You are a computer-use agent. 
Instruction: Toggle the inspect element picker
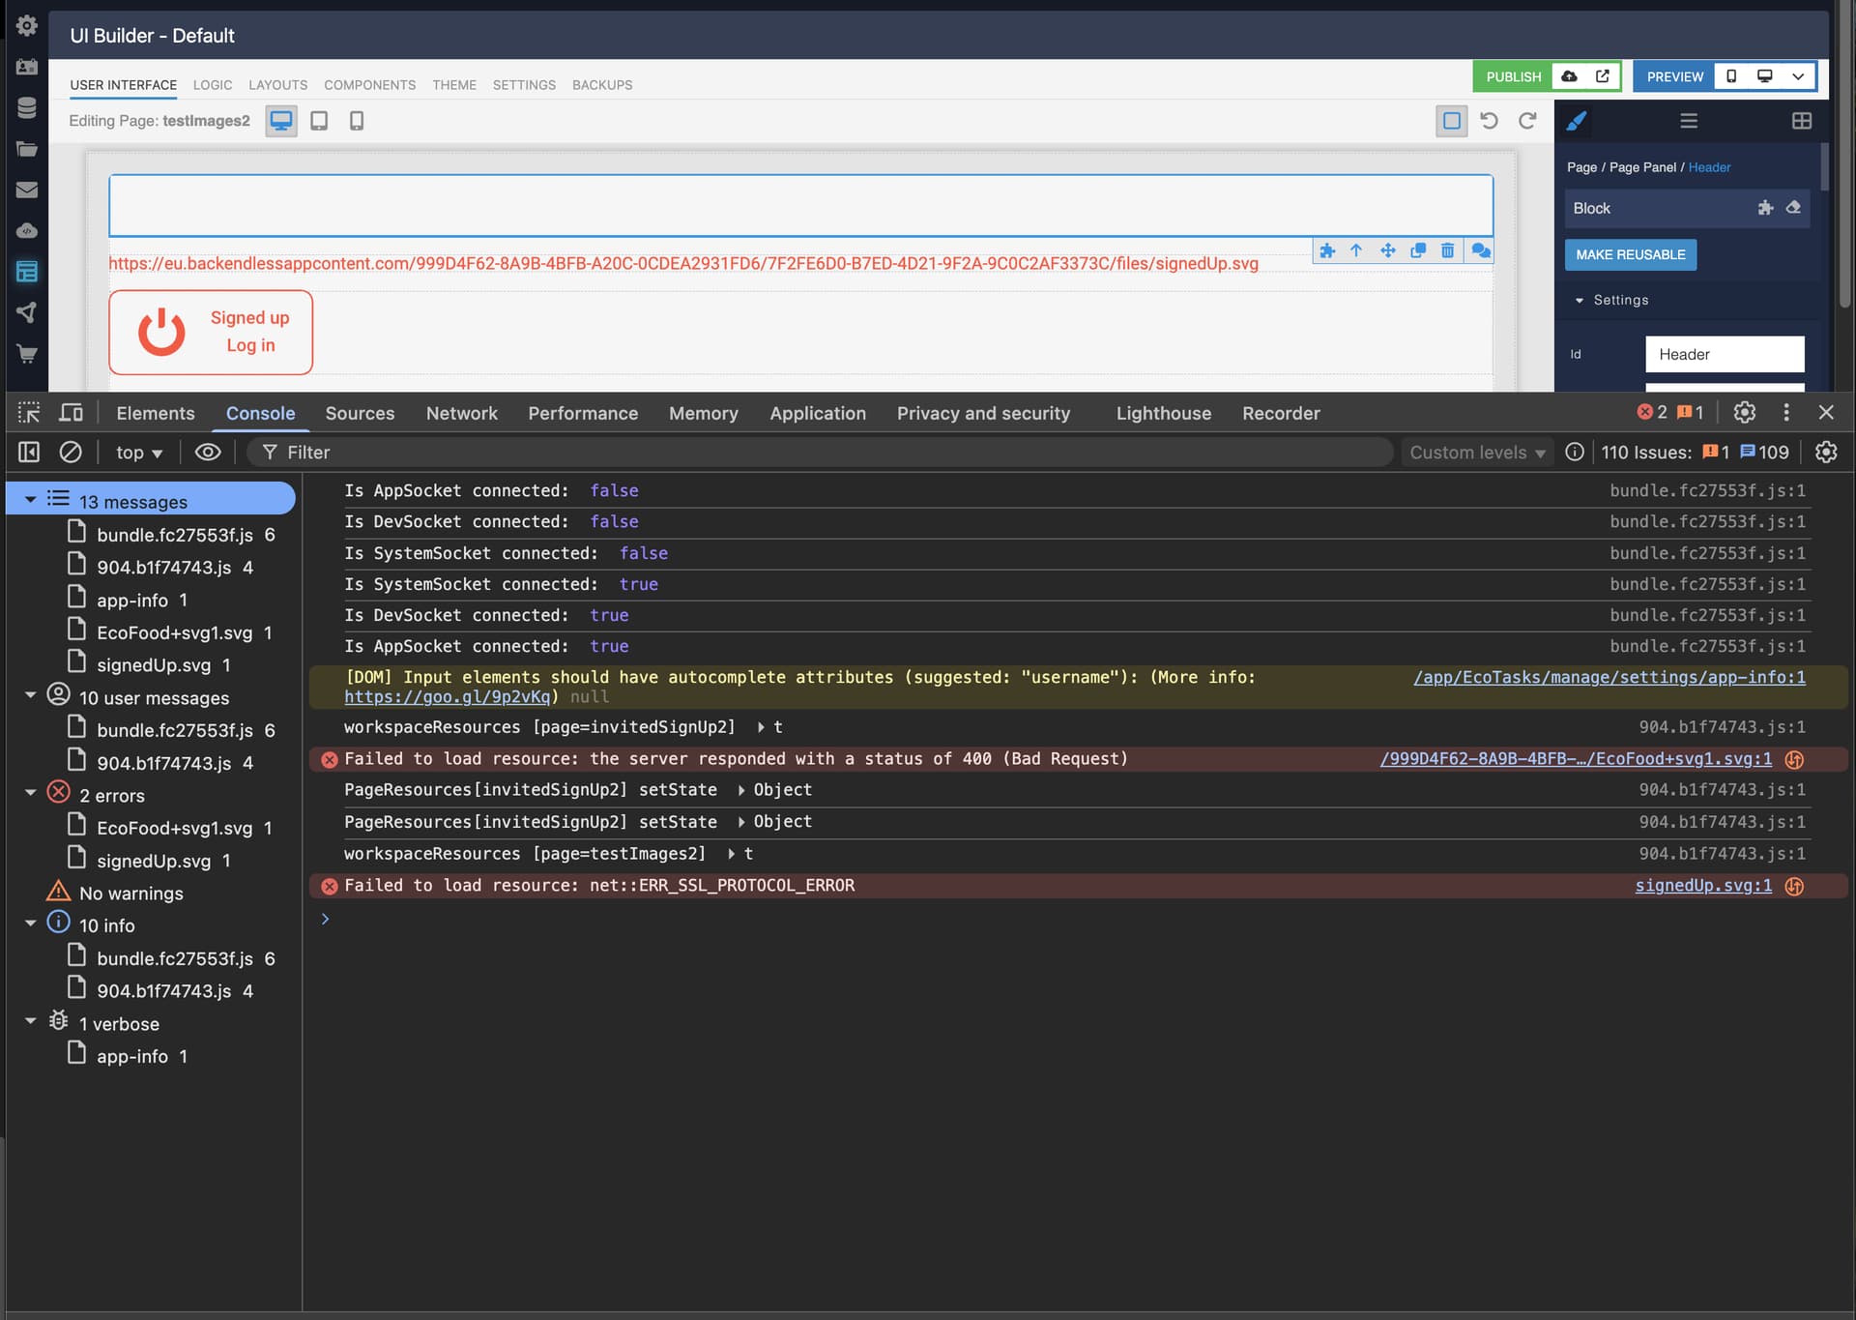click(29, 413)
